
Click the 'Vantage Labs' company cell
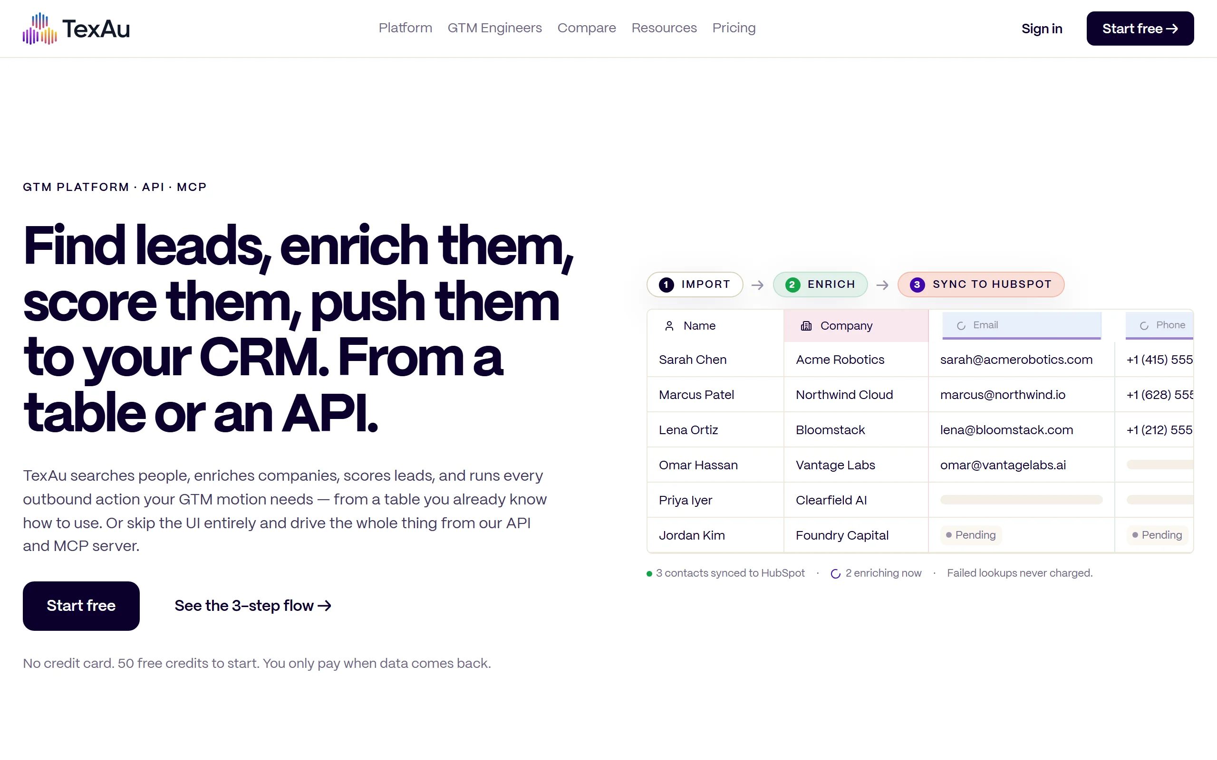point(856,465)
